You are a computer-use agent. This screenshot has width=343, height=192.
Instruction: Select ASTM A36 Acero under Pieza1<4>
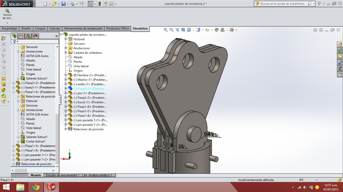(37, 114)
